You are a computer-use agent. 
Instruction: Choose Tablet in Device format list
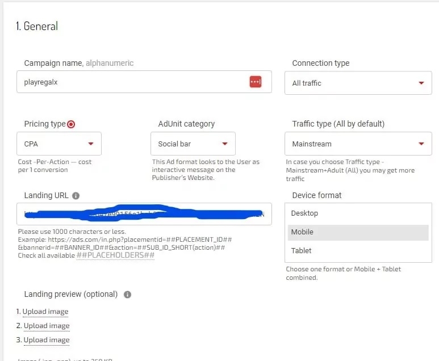(358, 251)
